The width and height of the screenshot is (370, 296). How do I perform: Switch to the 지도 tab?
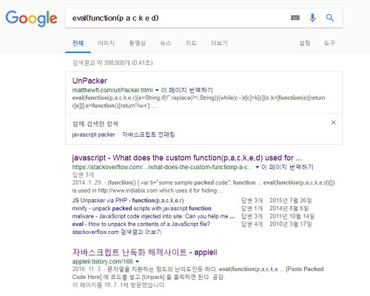pos(191,44)
